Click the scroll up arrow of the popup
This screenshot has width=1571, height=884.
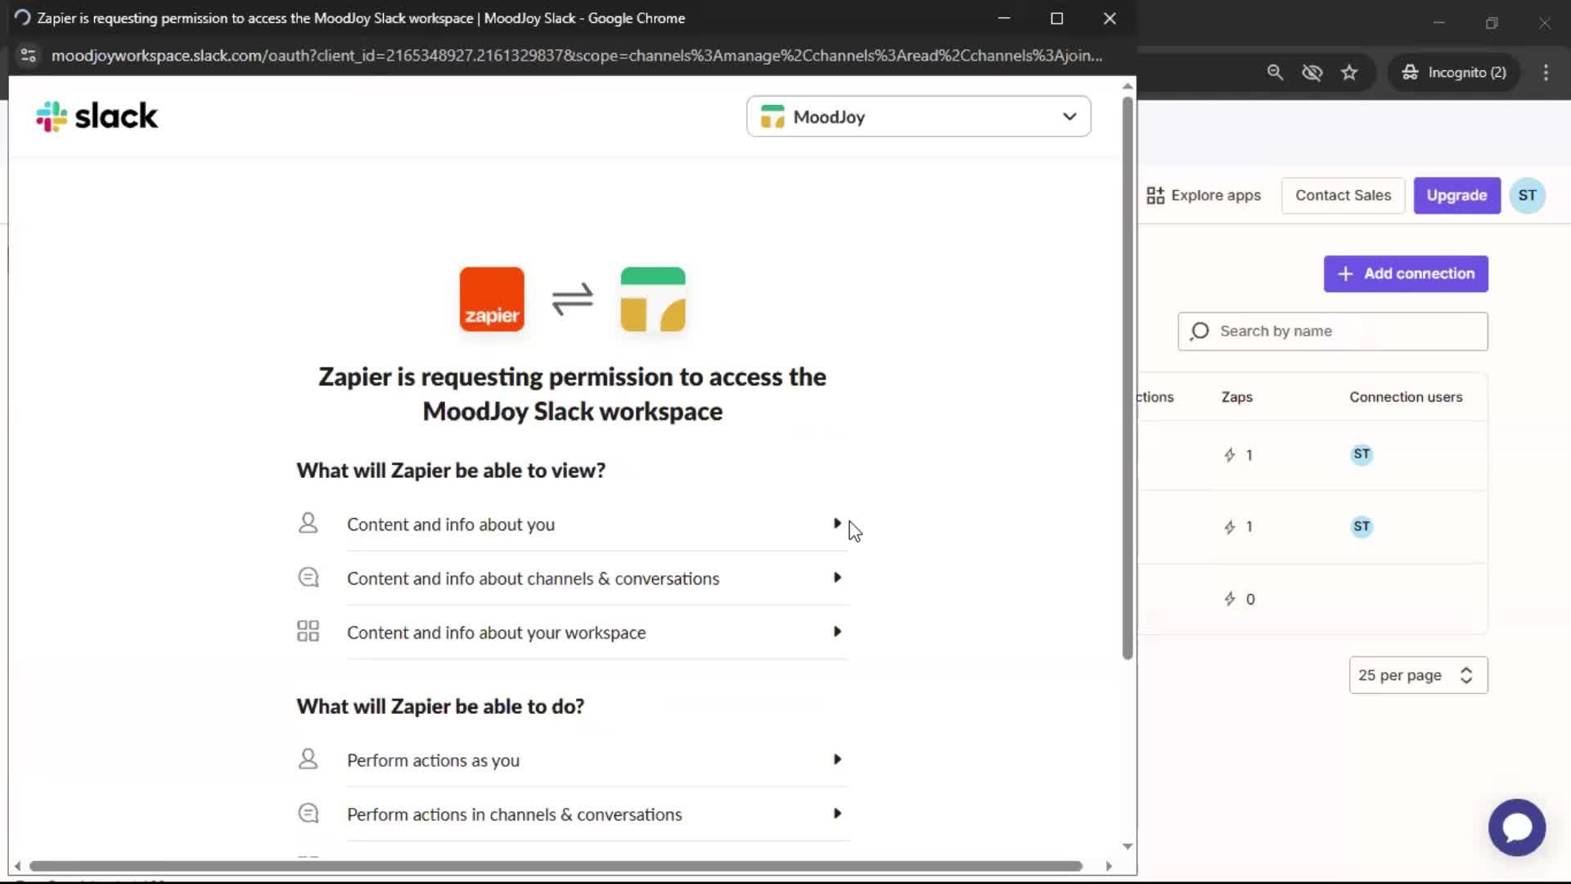click(1128, 86)
